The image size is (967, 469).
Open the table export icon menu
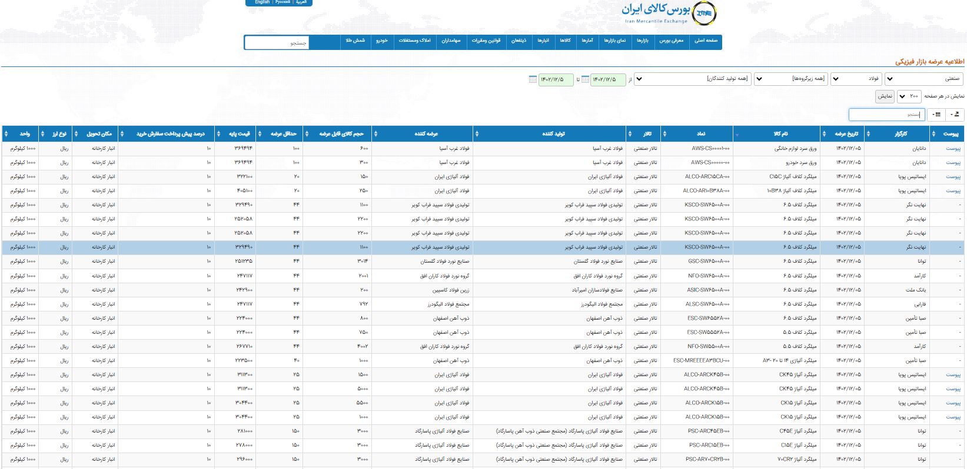click(956, 115)
